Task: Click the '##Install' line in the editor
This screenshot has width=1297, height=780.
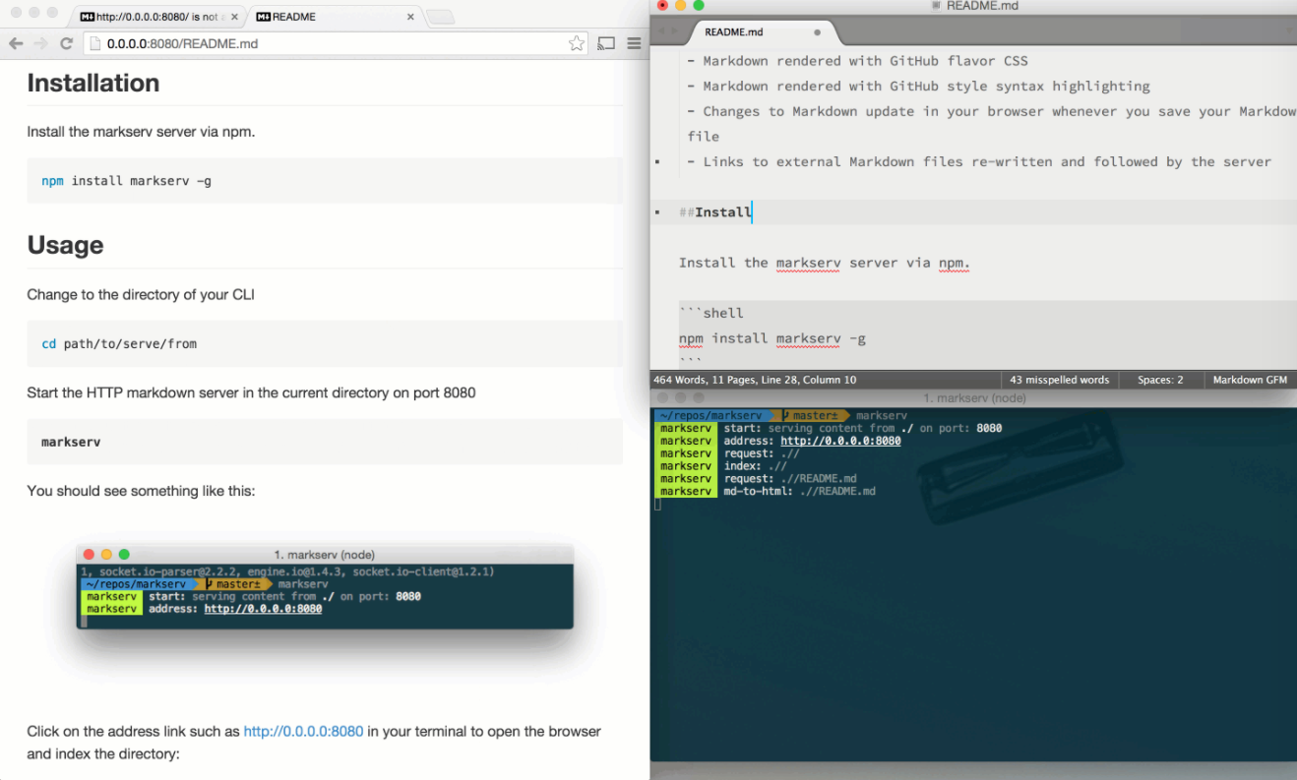Action: tap(715, 212)
